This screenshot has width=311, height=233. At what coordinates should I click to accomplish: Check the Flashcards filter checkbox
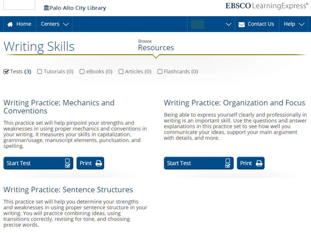click(x=160, y=72)
